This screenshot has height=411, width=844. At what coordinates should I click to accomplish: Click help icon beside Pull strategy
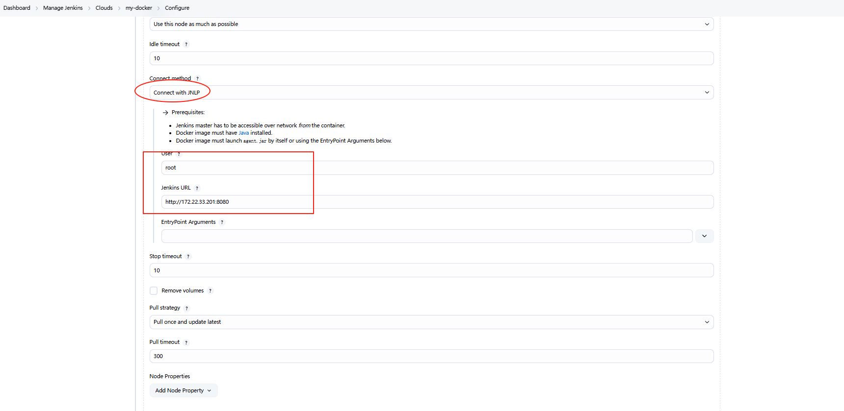click(186, 308)
